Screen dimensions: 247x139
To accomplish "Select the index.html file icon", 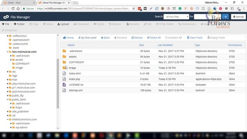I will [x=64, y=73].
